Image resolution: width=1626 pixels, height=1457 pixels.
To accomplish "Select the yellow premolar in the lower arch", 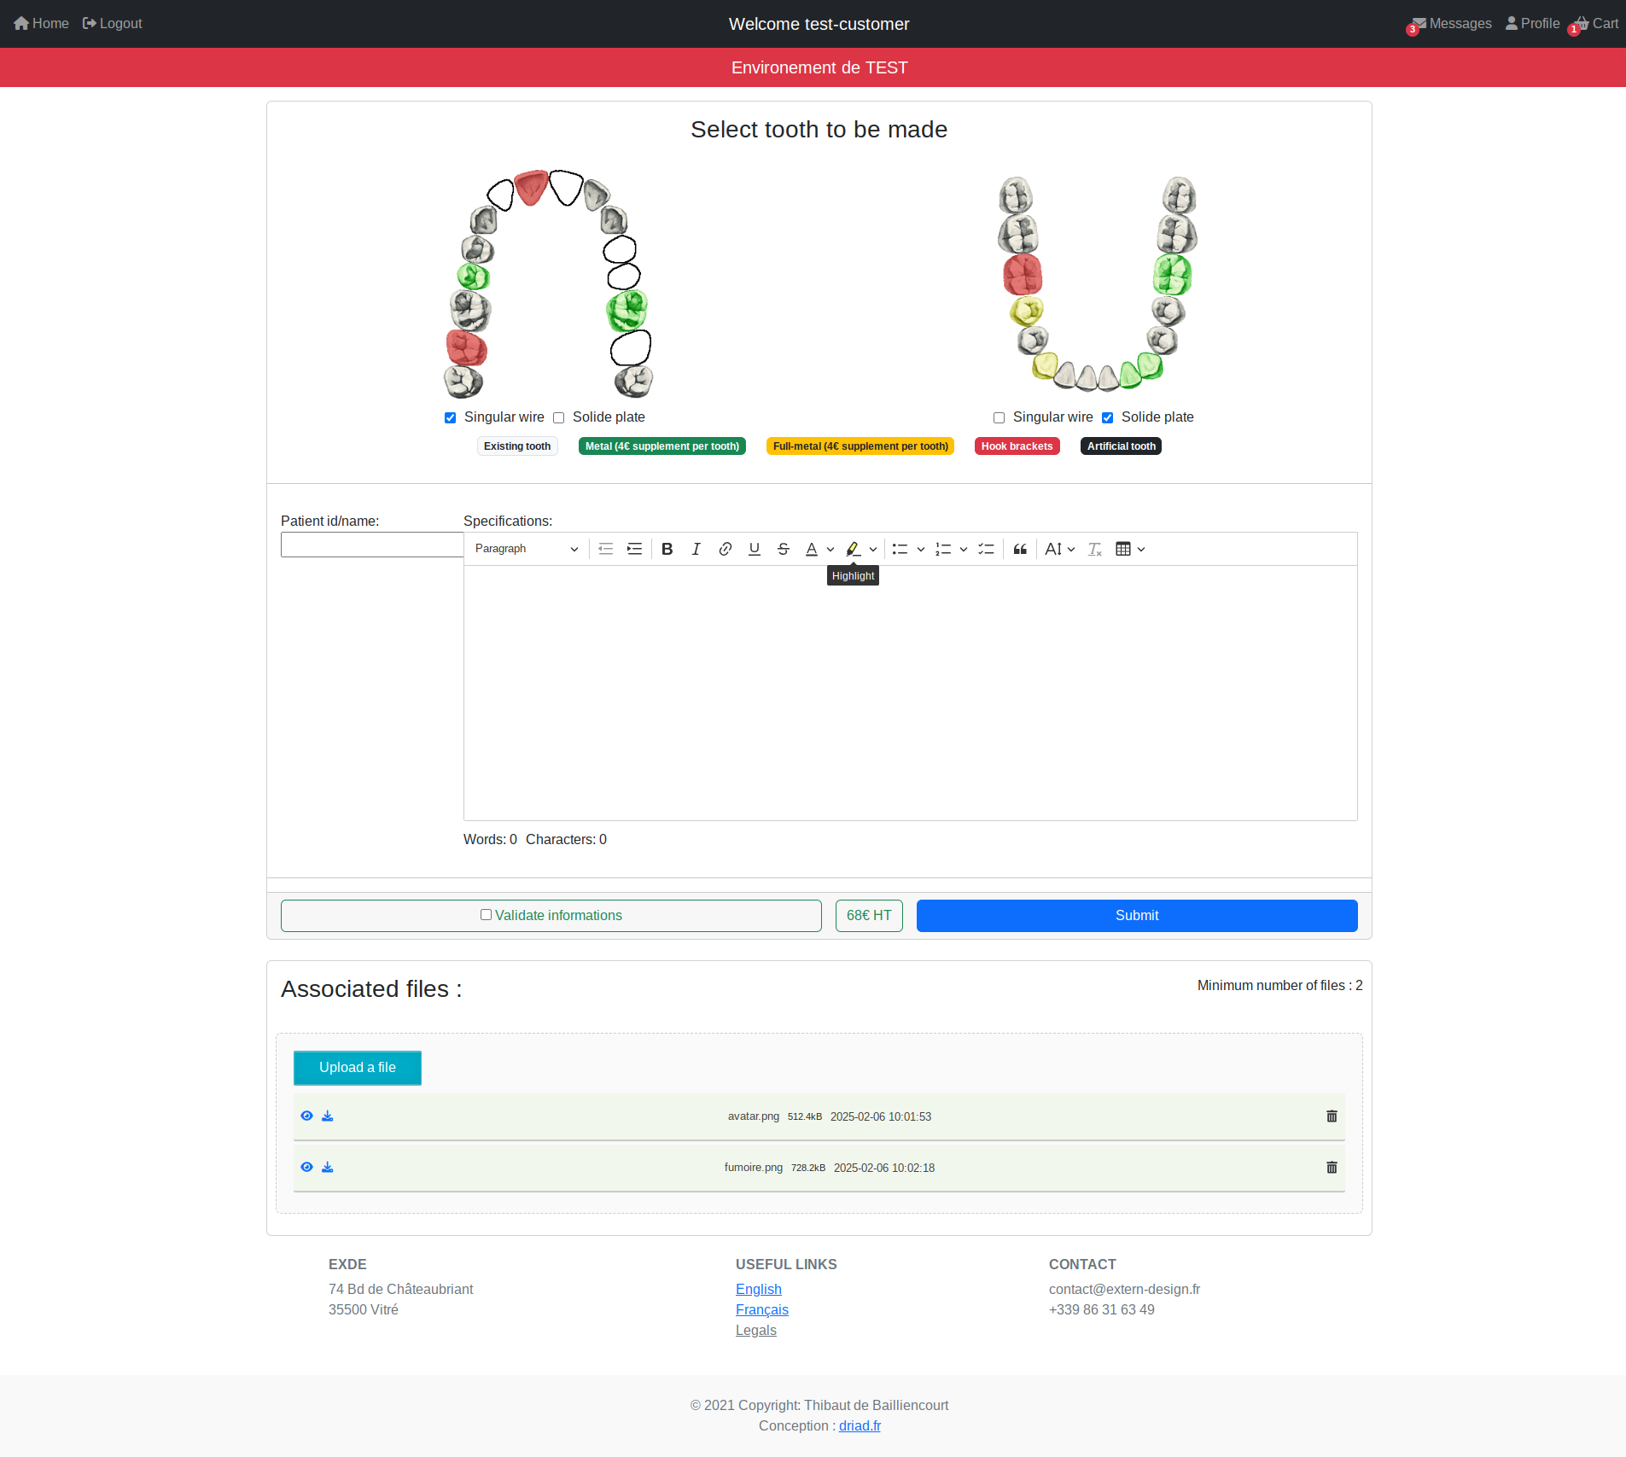I will click(1026, 311).
